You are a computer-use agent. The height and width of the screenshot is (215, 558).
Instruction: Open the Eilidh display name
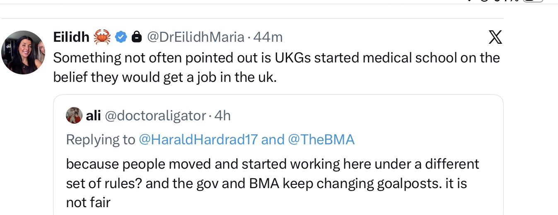(71, 37)
